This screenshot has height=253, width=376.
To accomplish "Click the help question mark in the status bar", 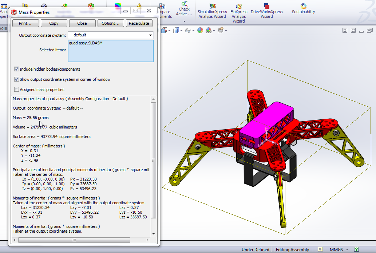I will coord(357,249).
